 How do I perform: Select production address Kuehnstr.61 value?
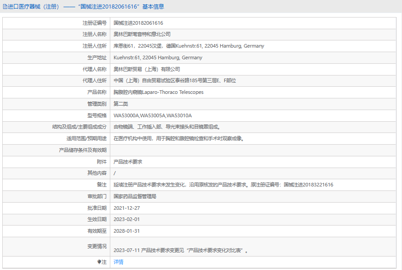coord(158,58)
